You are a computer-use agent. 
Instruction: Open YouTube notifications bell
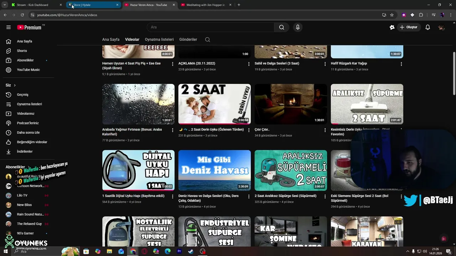click(428, 27)
